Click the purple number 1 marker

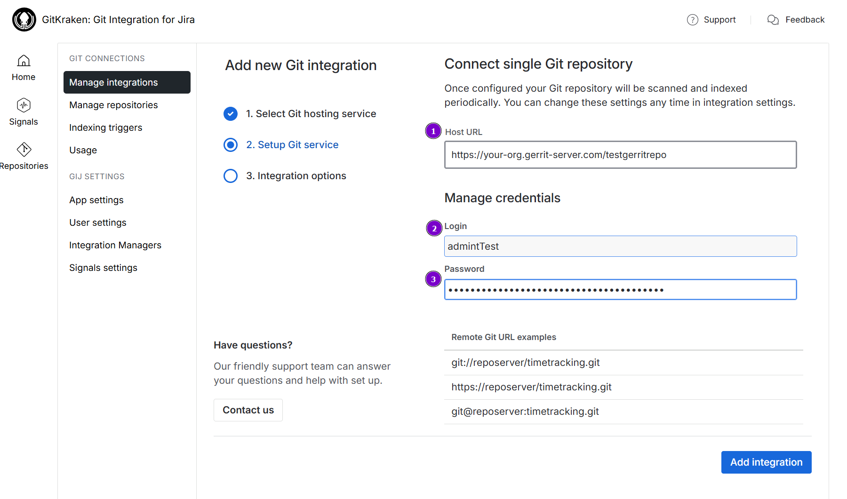point(433,131)
